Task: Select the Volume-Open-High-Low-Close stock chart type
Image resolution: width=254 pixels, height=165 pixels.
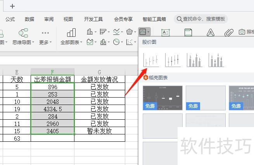Action: pos(216,60)
